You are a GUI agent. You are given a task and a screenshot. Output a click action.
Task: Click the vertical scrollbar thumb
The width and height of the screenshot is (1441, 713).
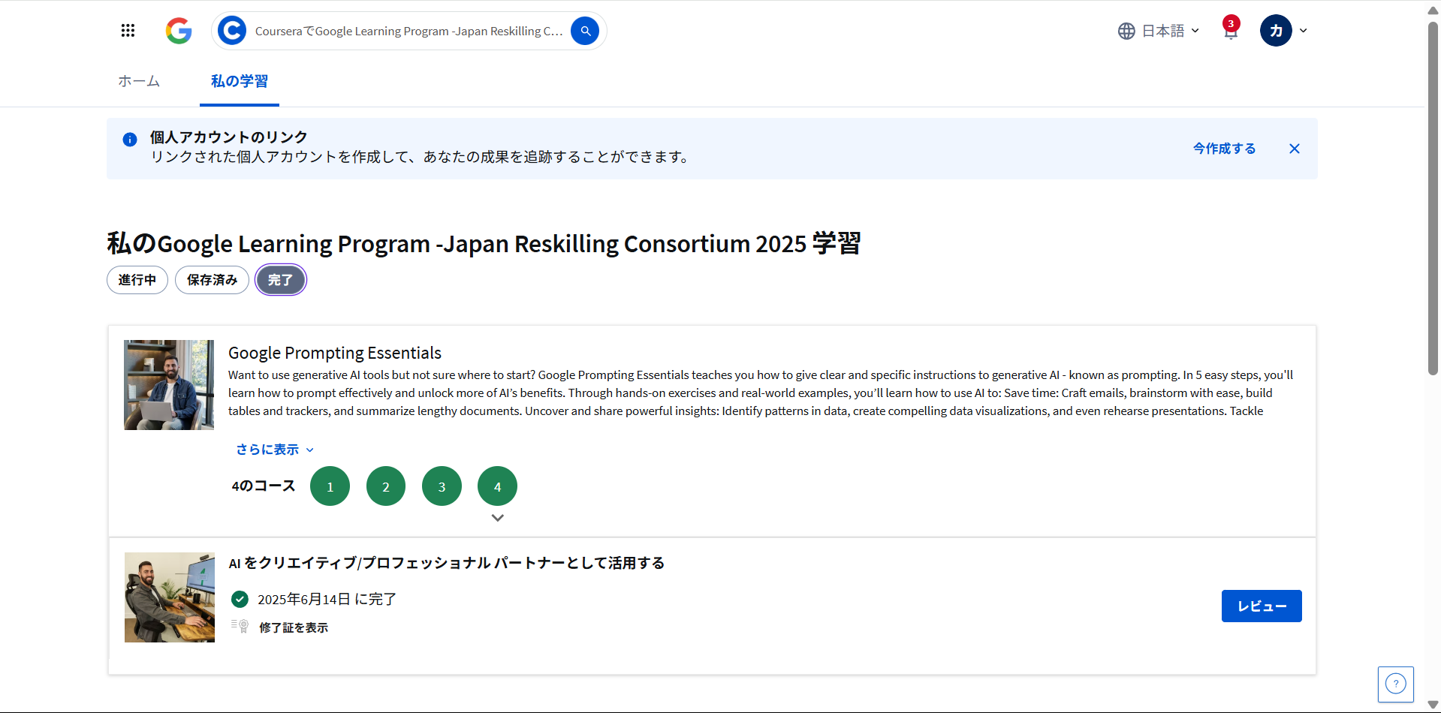point(1433,198)
